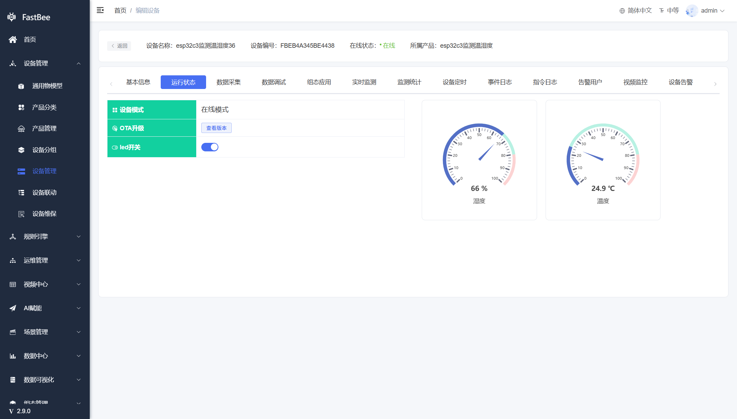737x419 pixels.
Task: Toggle the led开关 switch off
Action: 209,147
